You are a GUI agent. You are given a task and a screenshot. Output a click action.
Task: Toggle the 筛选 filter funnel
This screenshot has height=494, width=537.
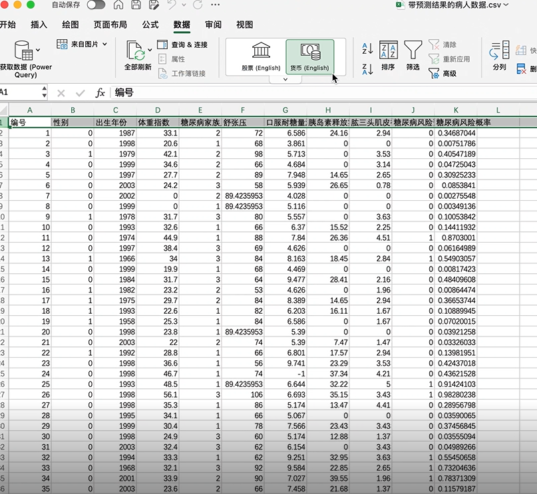413,55
